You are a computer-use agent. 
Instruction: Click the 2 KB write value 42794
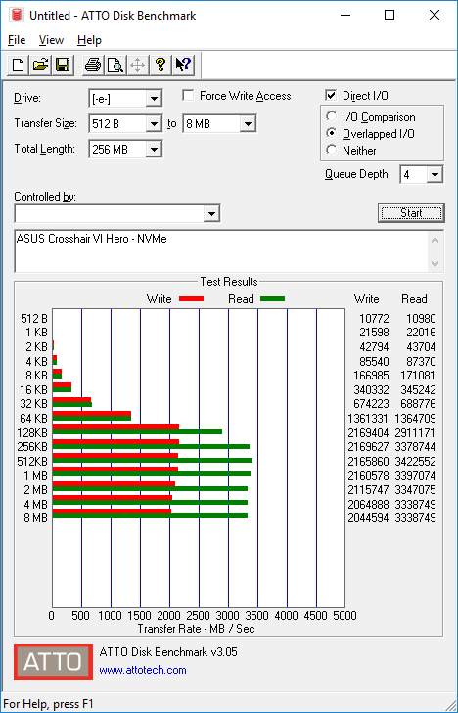(373, 347)
